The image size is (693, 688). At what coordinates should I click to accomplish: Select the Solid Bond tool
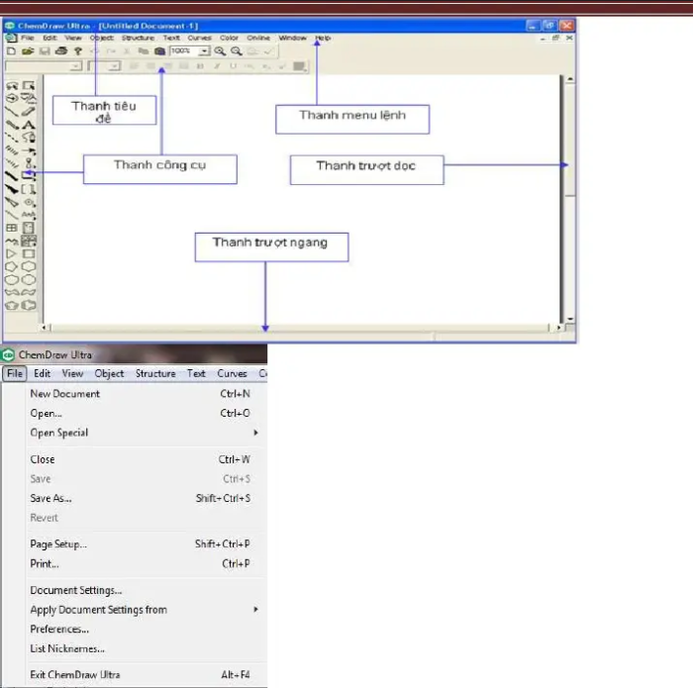point(12,111)
